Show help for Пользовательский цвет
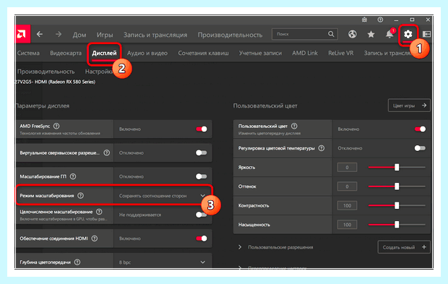 click(294, 126)
